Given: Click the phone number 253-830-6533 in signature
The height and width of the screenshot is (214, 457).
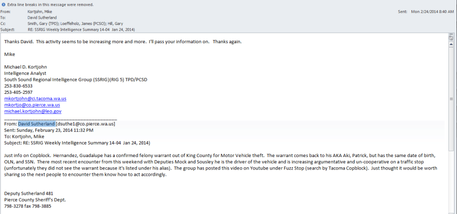Looking at the screenshot, I should point(18,86).
